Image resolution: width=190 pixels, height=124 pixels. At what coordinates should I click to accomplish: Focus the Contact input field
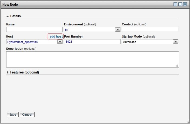(150, 29)
